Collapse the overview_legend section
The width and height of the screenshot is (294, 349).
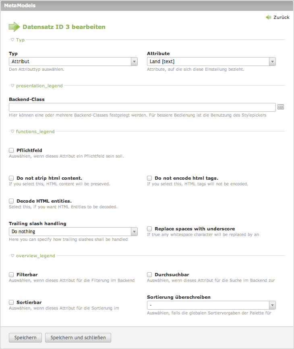(x=12, y=255)
